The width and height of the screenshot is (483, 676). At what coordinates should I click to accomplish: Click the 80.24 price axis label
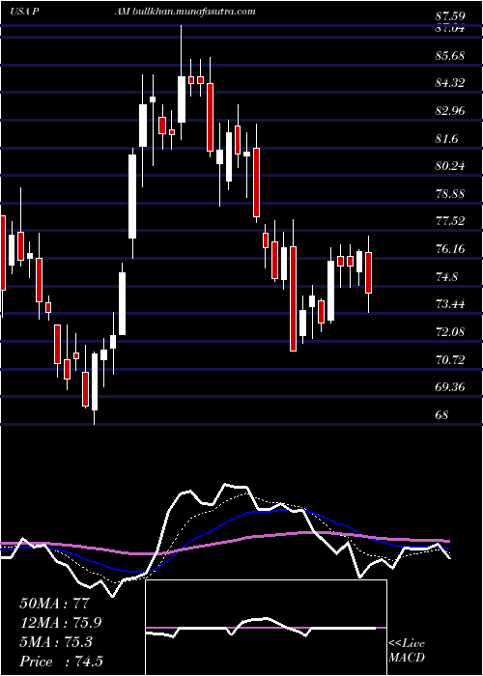pos(450,166)
